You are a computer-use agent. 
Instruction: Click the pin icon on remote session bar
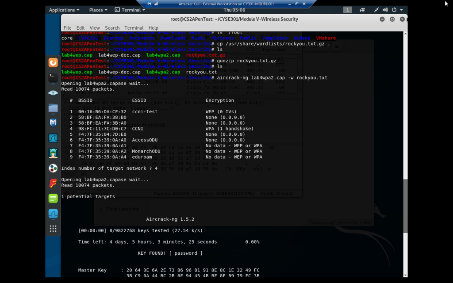pyautogui.click(x=150, y=4)
